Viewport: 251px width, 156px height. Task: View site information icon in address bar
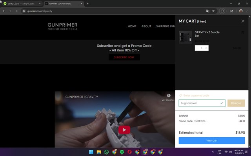click(x=24, y=11)
